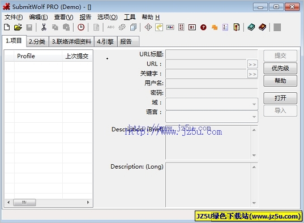Screen dimensions: 304x223
Task: Open the 文件(F) menu
Action: (14, 17)
